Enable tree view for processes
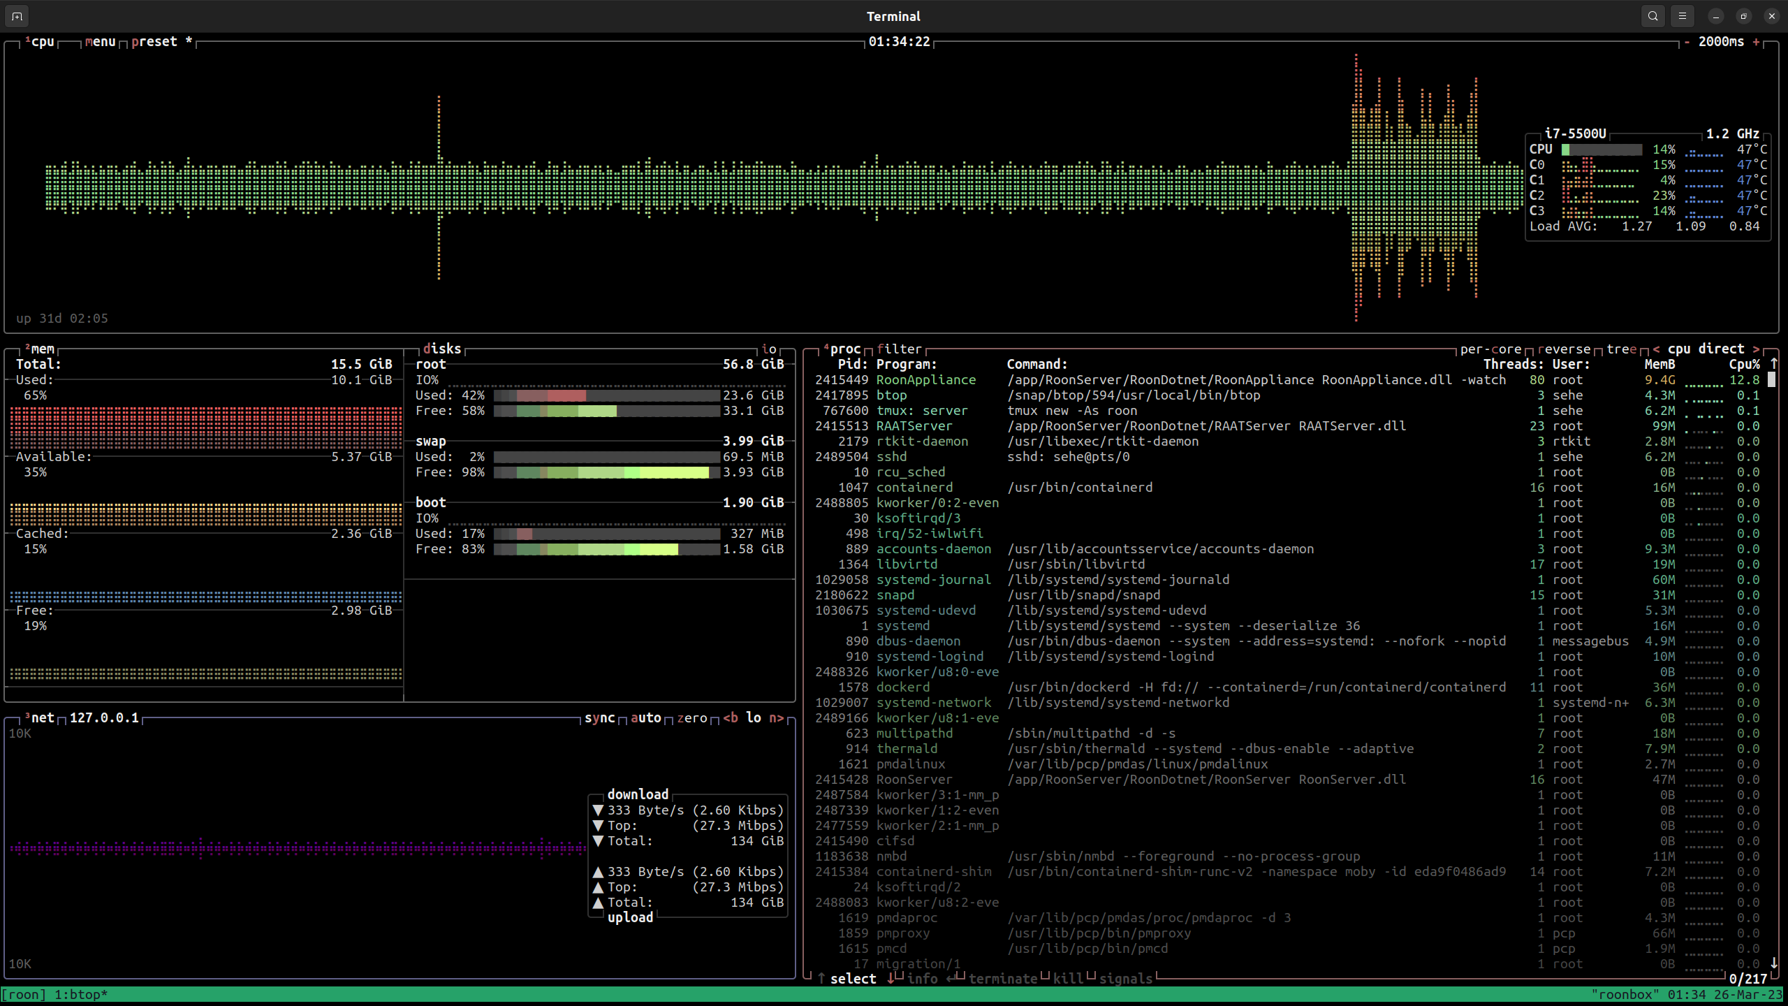 pyautogui.click(x=1621, y=349)
